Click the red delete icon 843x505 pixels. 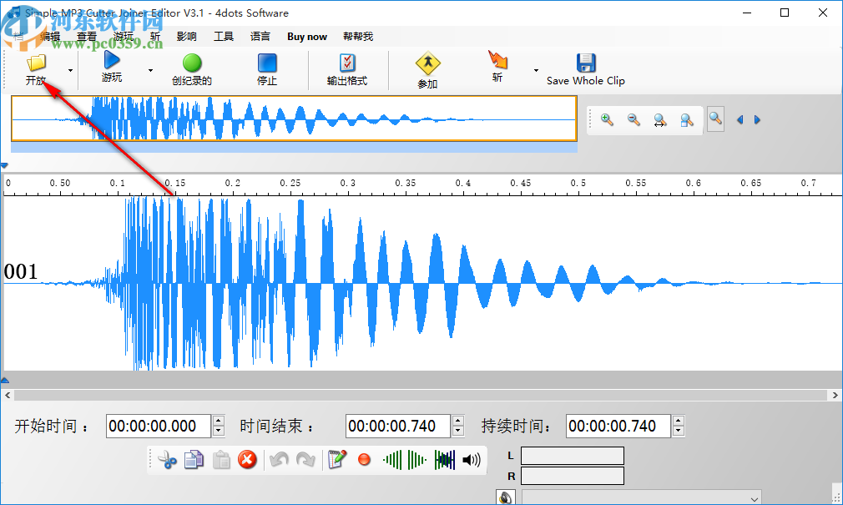point(247,460)
